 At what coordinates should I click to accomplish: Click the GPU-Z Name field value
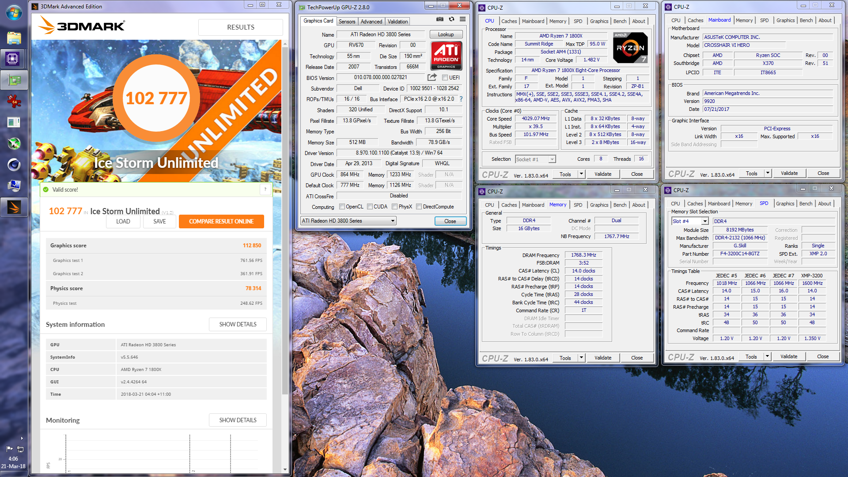pos(381,34)
